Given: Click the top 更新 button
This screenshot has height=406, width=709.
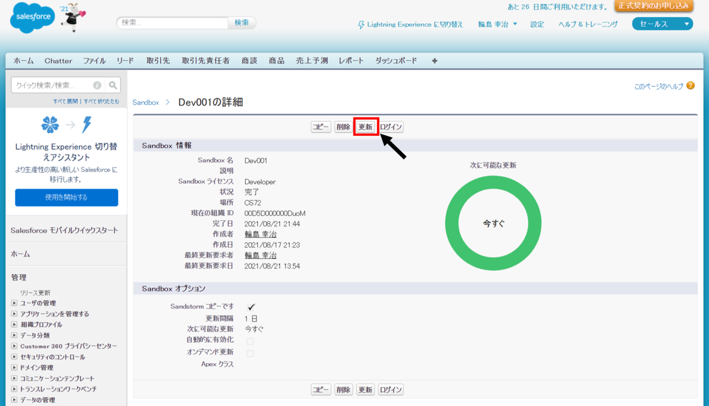Looking at the screenshot, I should [365, 127].
